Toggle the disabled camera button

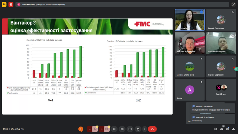point(107,129)
